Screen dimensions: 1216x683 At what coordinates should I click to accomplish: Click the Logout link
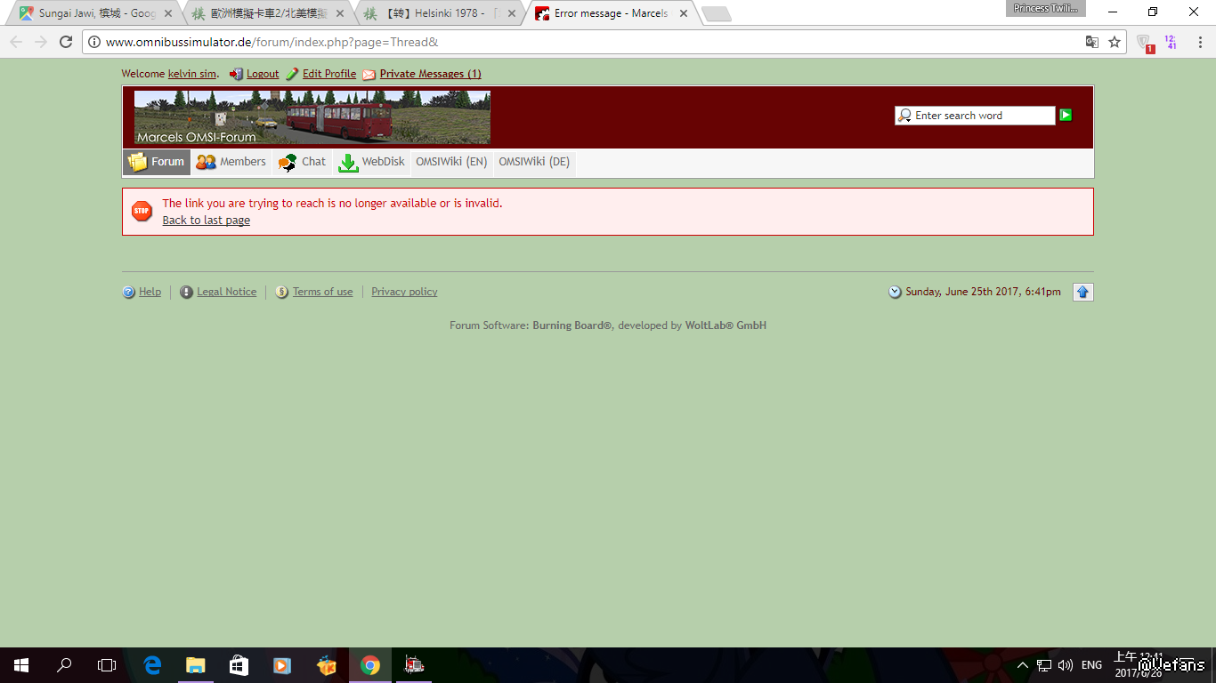coord(263,74)
